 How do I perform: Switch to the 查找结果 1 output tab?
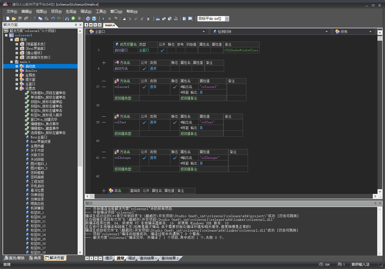pos(148,258)
